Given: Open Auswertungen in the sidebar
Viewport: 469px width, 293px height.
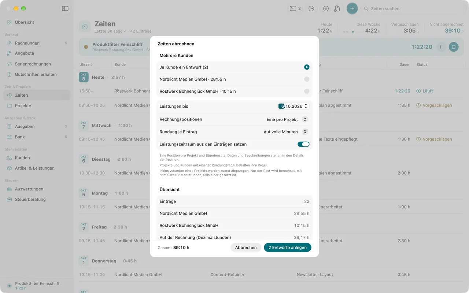Looking at the screenshot, I should click(x=37, y=189).
